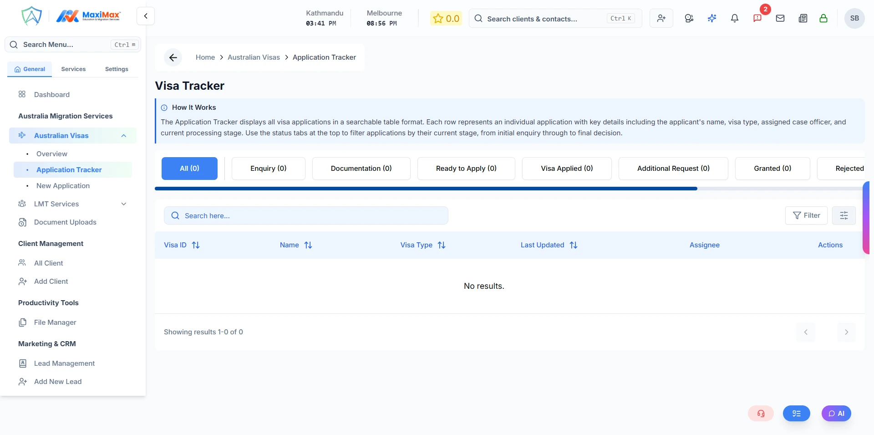Switch to the Services tab
The width and height of the screenshot is (874, 435).
click(x=73, y=69)
